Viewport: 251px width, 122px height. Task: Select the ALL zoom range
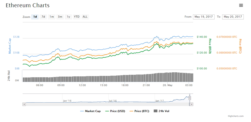[85, 17]
